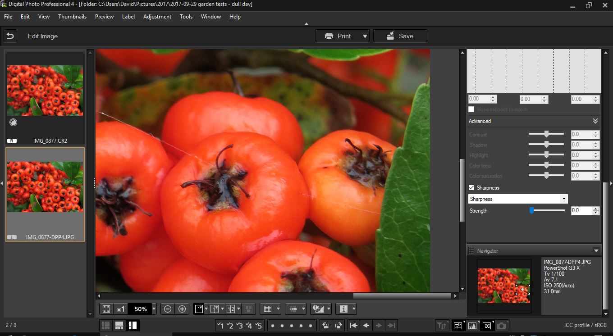Zoom out with the minus magnifier

click(x=168, y=309)
